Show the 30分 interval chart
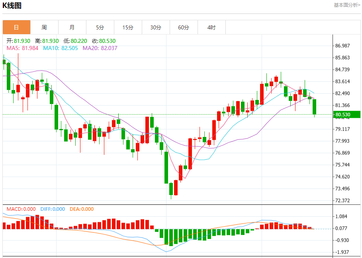The height and width of the screenshot is (258, 362). pos(156,27)
